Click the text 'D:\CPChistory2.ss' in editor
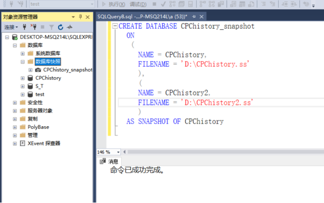The image size is (324, 203). 217,102
